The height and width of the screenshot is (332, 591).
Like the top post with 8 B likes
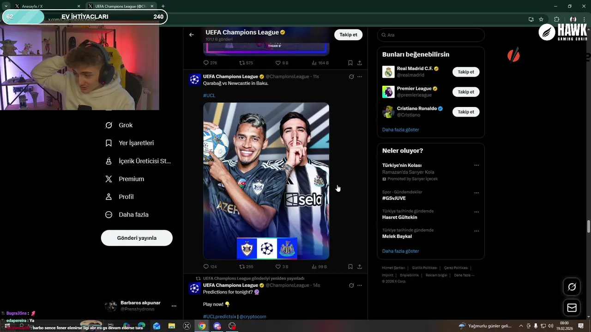pyautogui.click(x=282, y=63)
